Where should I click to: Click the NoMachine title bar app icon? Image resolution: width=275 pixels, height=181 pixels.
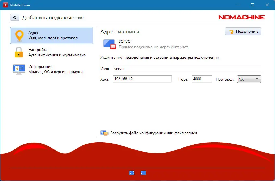[6, 5]
